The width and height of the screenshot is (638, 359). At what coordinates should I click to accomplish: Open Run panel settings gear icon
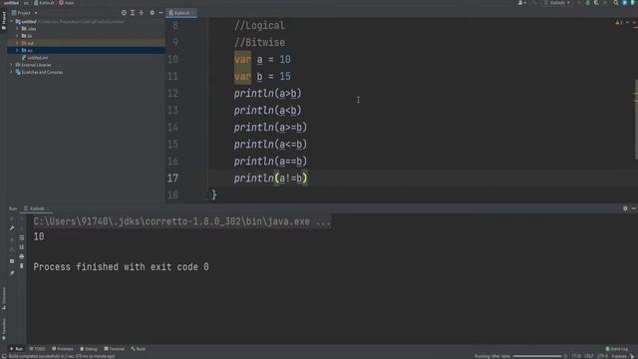pyautogui.click(x=625, y=208)
